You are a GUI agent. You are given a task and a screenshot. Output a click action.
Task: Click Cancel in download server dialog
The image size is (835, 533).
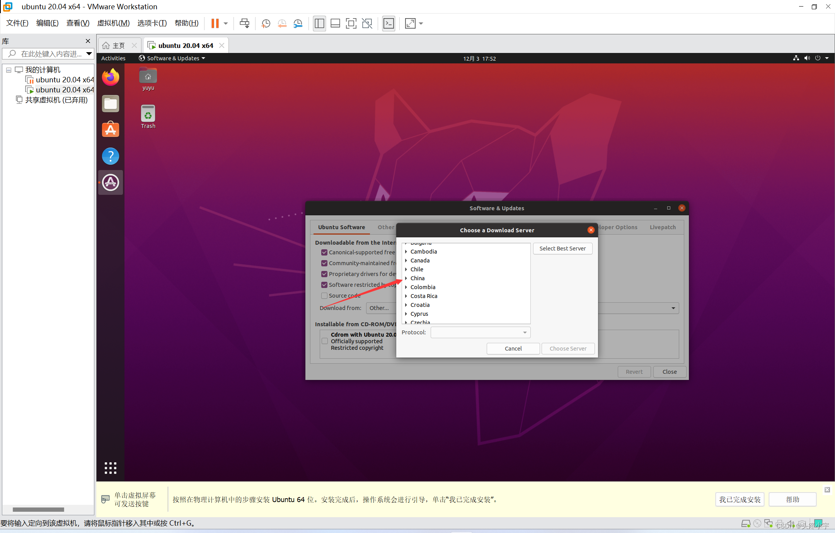click(513, 349)
